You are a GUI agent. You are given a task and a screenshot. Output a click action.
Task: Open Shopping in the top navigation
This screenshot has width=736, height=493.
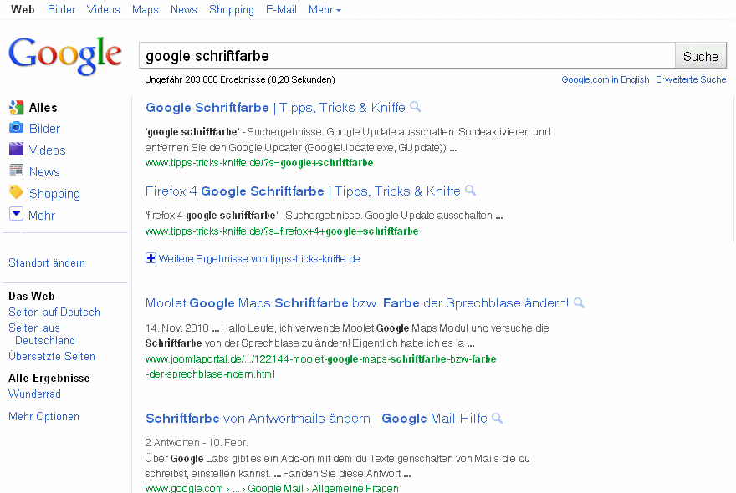tap(232, 9)
